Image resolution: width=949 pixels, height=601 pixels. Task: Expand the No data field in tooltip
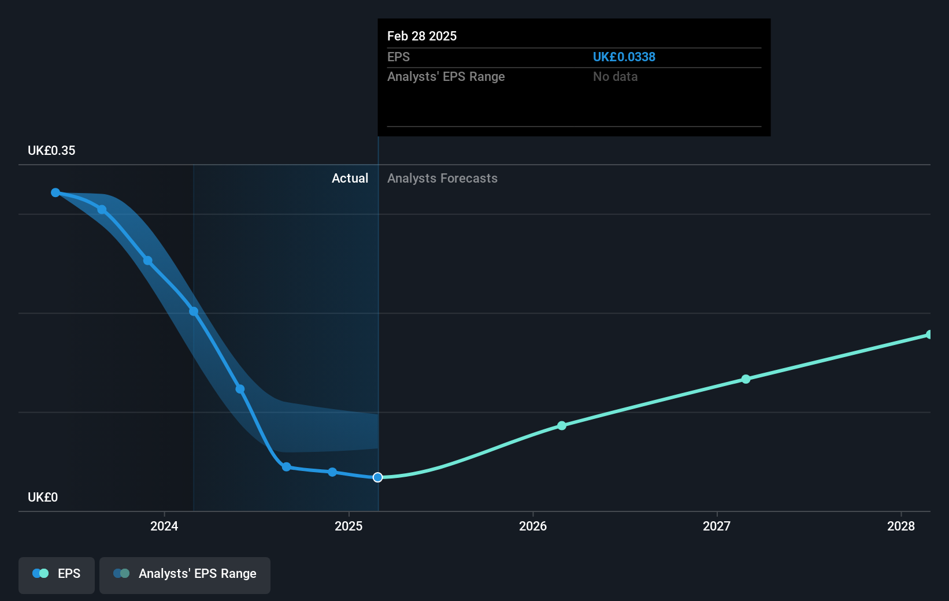(x=615, y=76)
